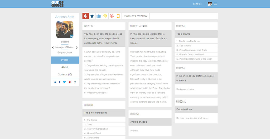Click the LinkedIn badge on profile photo

coord(71,36)
